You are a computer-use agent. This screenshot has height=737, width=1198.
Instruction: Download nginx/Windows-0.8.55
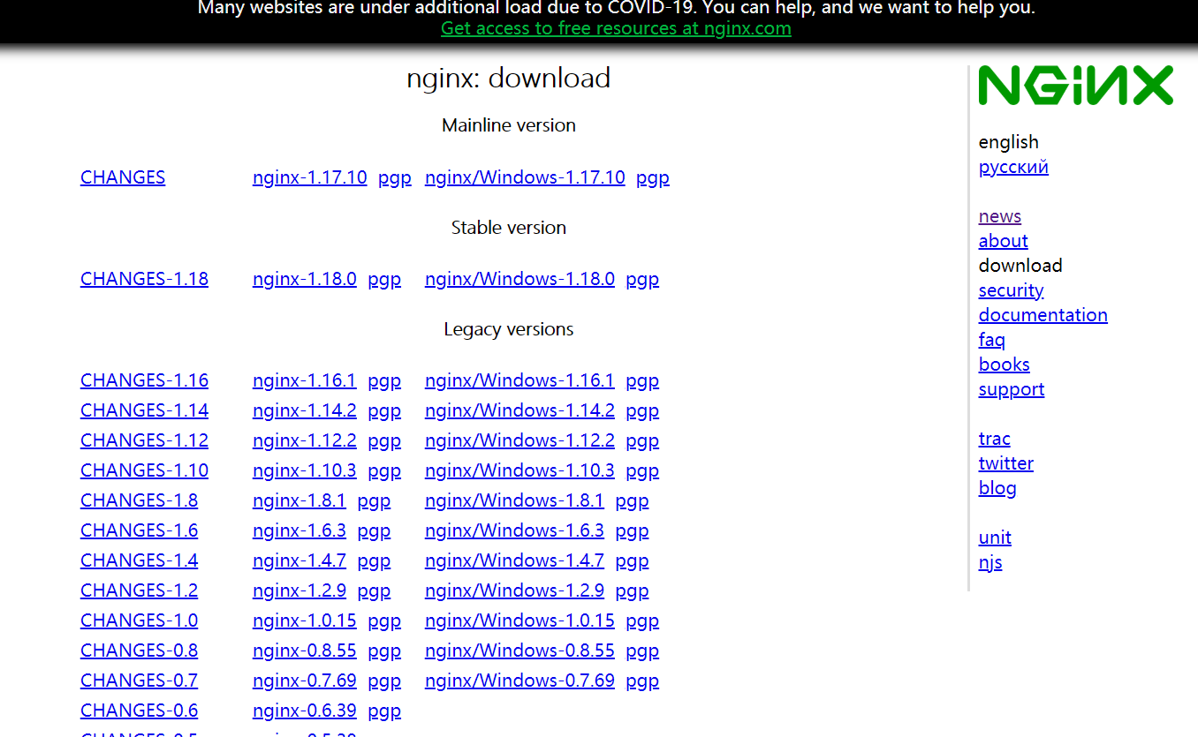coord(519,651)
